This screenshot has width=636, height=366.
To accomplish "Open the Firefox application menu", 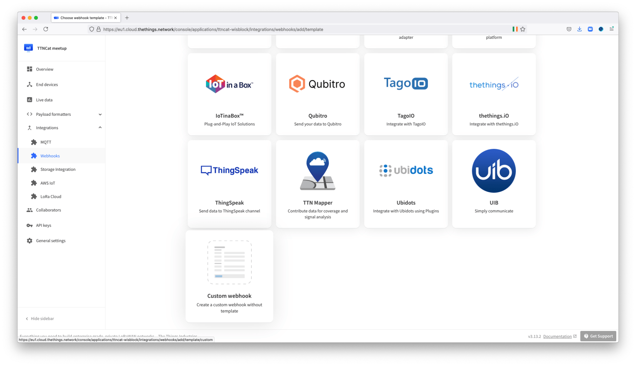I will pyautogui.click(x=611, y=29).
